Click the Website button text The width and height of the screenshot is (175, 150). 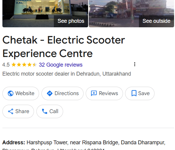(x=25, y=93)
